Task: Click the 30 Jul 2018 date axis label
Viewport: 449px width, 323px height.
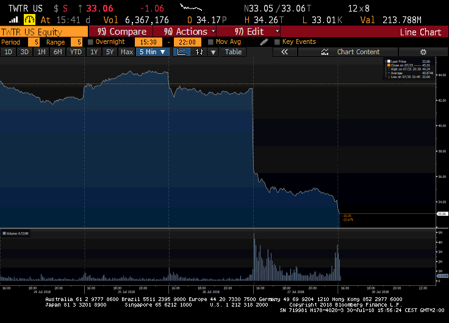Action: pyautogui.click(x=380, y=292)
